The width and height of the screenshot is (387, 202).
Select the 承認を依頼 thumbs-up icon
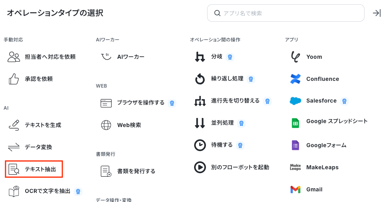click(x=14, y=79)
